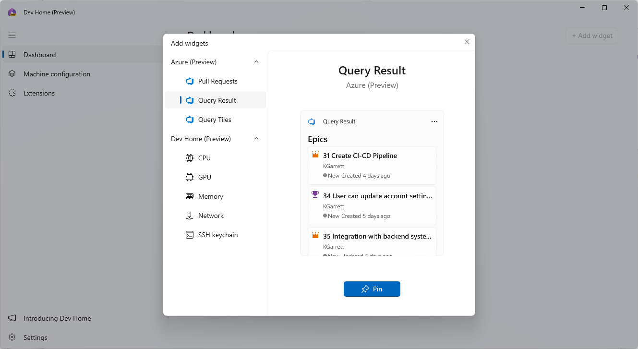Select the CPU widget
This screenshot has height=349, width=638.
pyautogui.click(x=216, y=158)
